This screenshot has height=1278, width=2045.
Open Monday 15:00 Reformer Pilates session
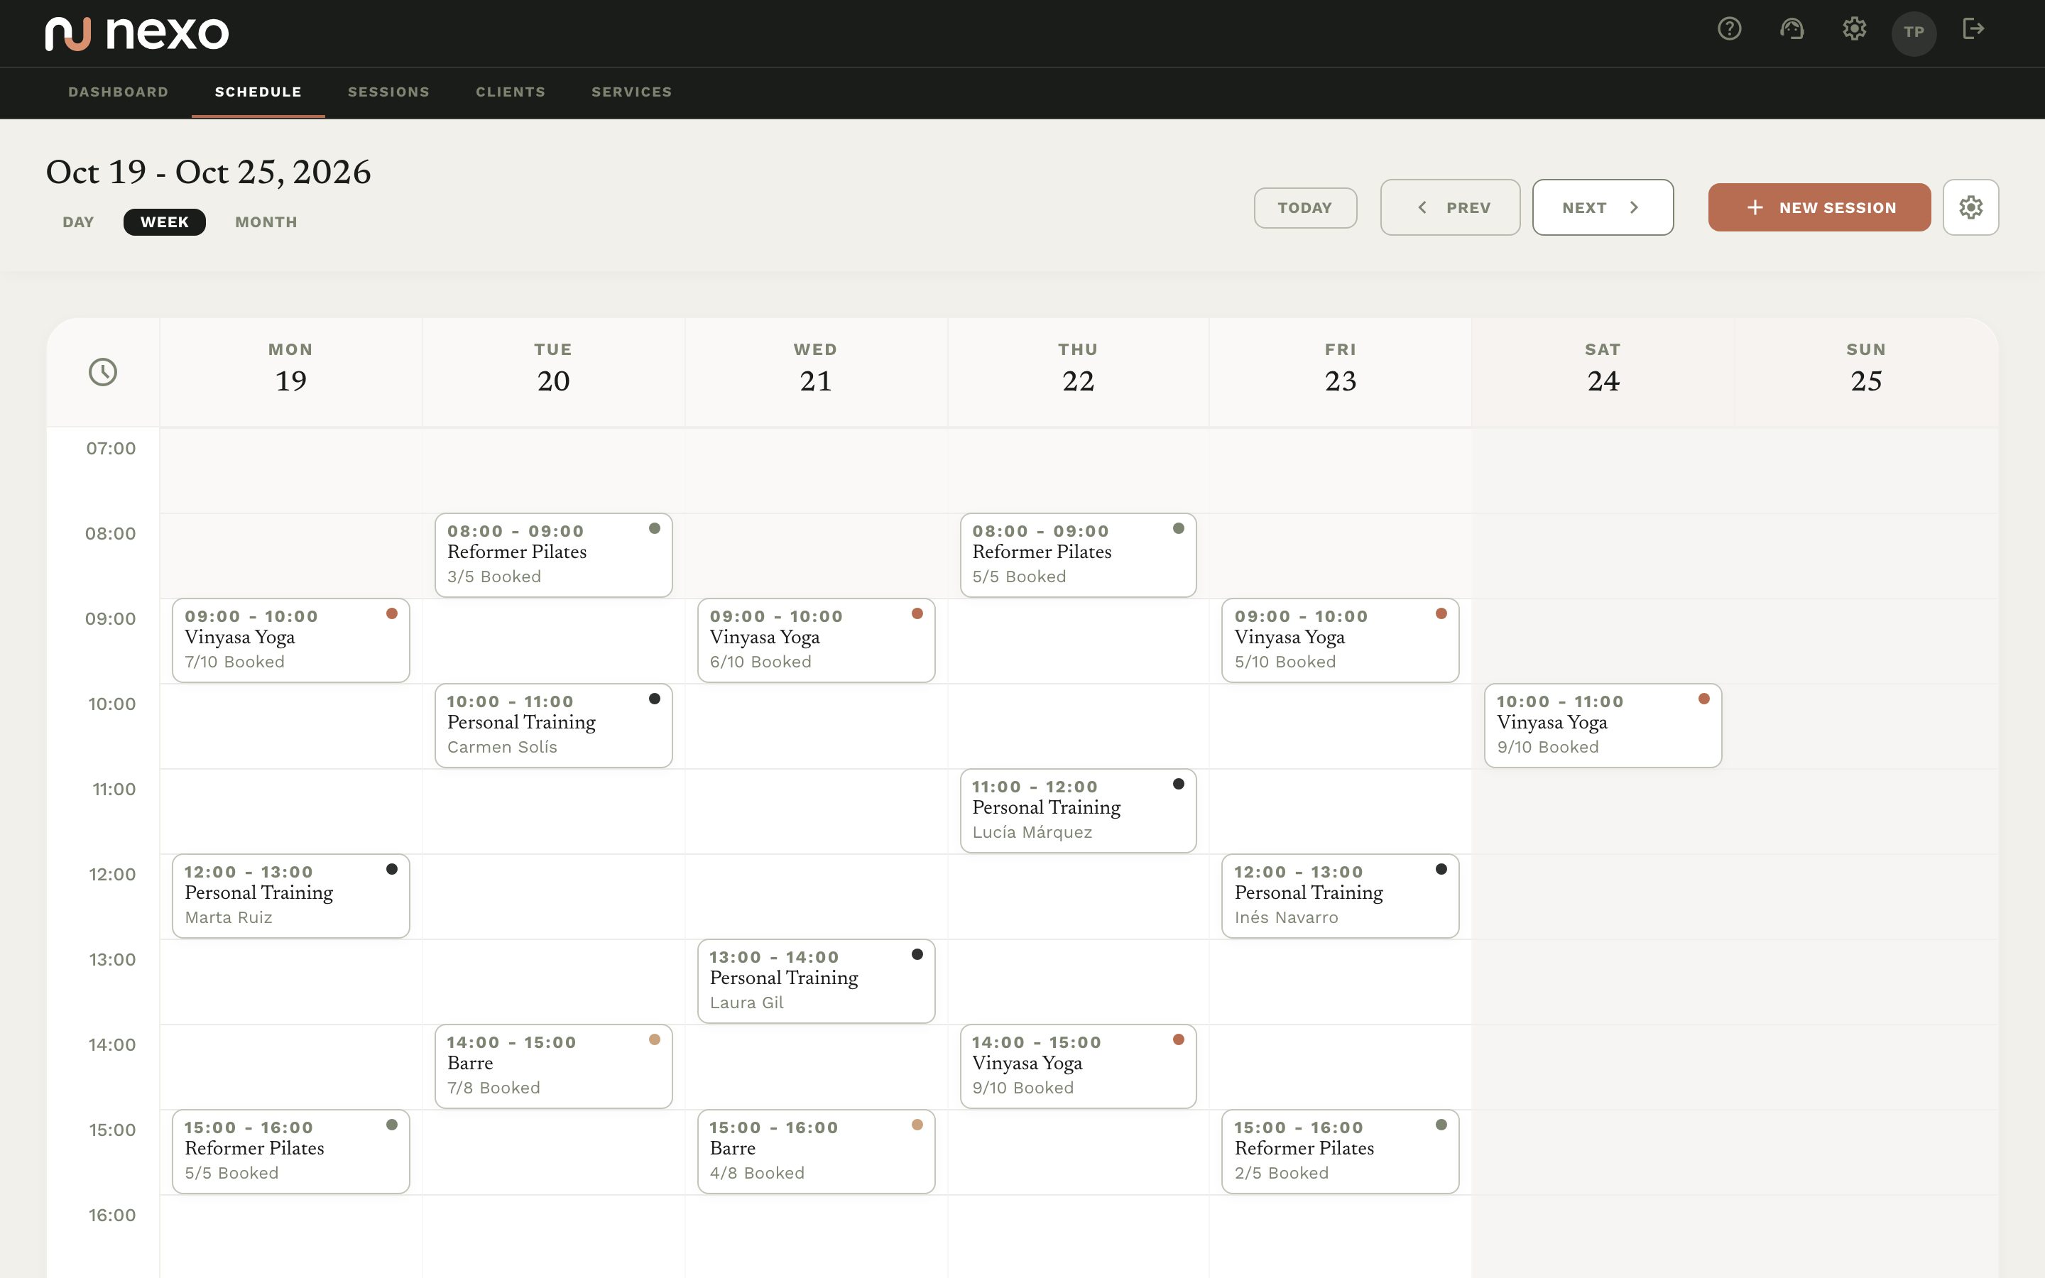pyautogui.click(x=290, y=1151)
